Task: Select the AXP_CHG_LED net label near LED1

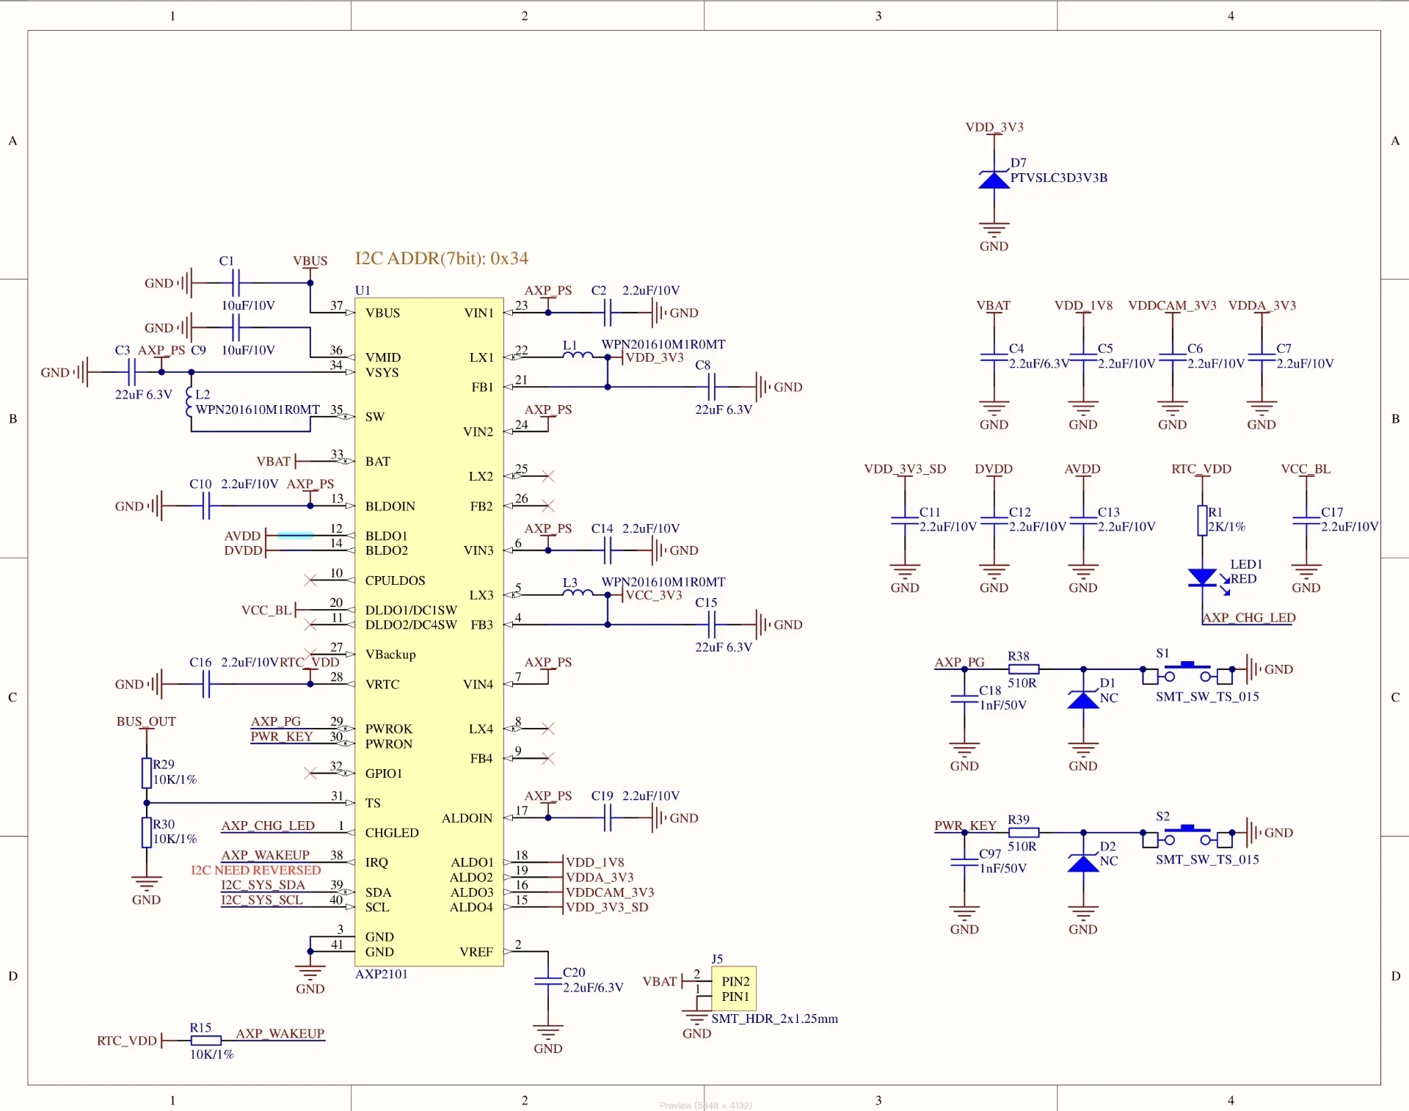Action: click(1249, 618)
